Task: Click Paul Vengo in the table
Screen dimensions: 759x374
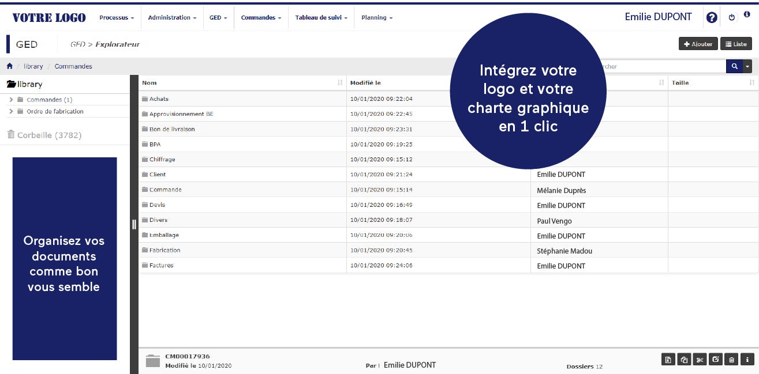Action: click(x=555, y=221)
